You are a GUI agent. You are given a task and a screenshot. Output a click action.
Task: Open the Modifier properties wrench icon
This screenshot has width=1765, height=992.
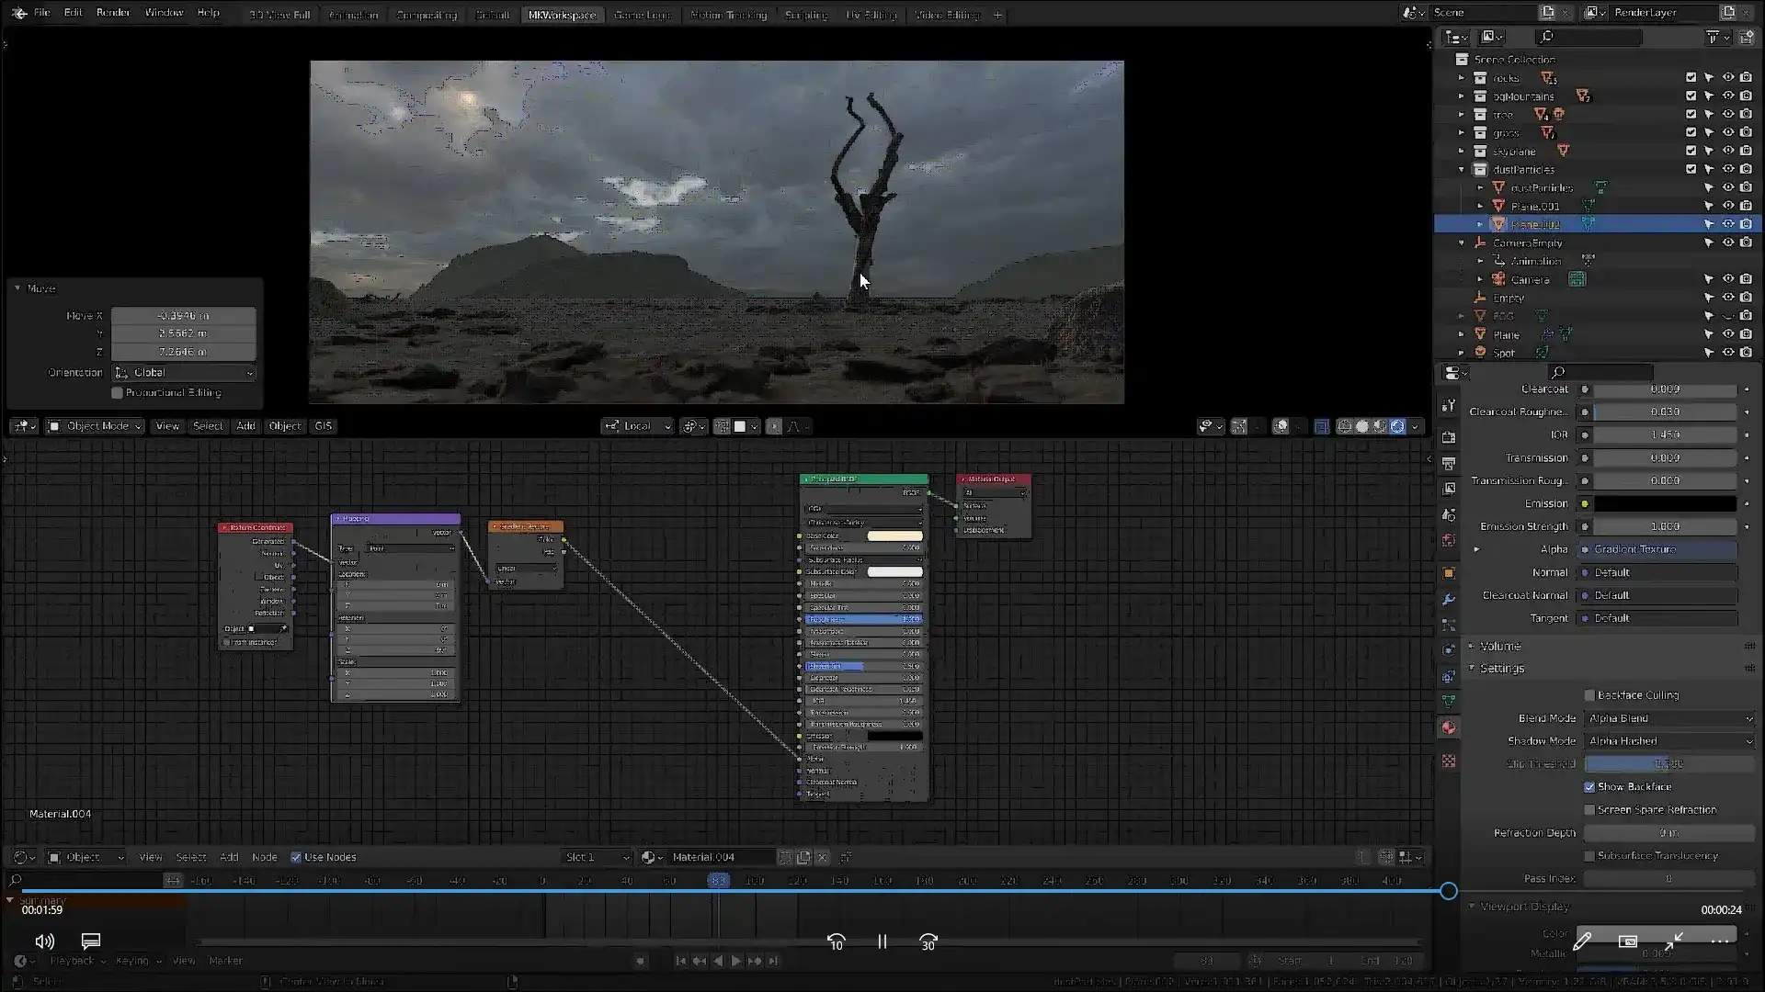(1449, 599)
